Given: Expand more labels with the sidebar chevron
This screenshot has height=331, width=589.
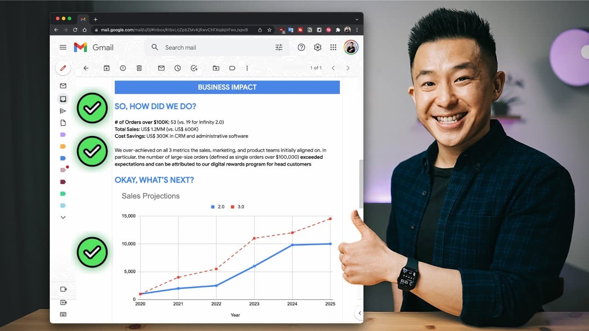Looking at the screenshot, I should click(63, 217).
